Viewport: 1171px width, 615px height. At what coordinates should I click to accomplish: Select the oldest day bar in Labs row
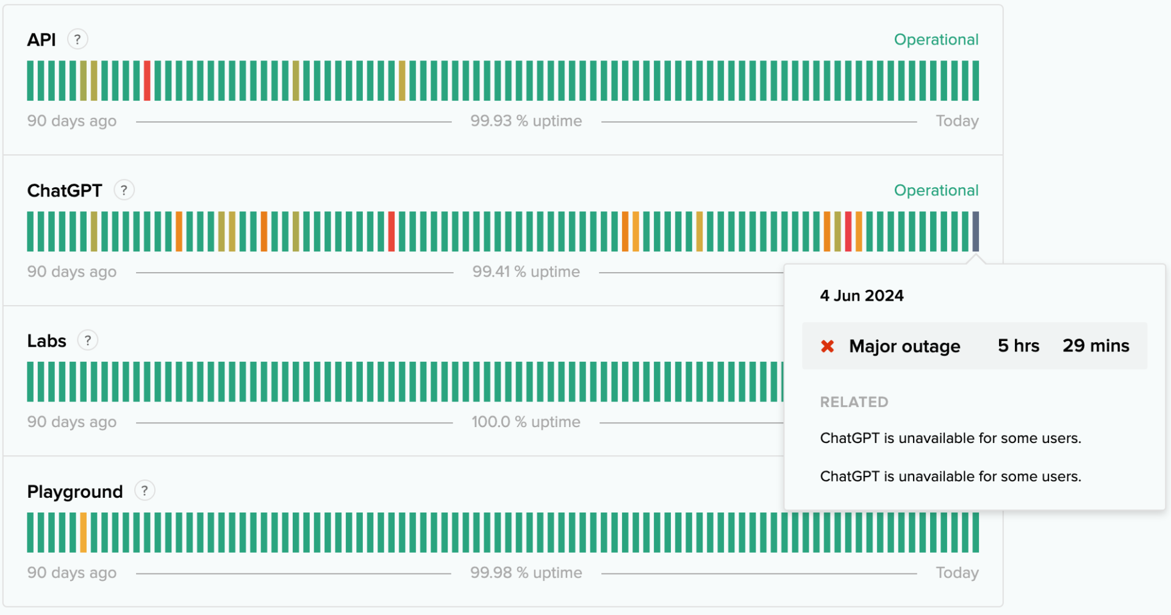[x=30, y=382]
